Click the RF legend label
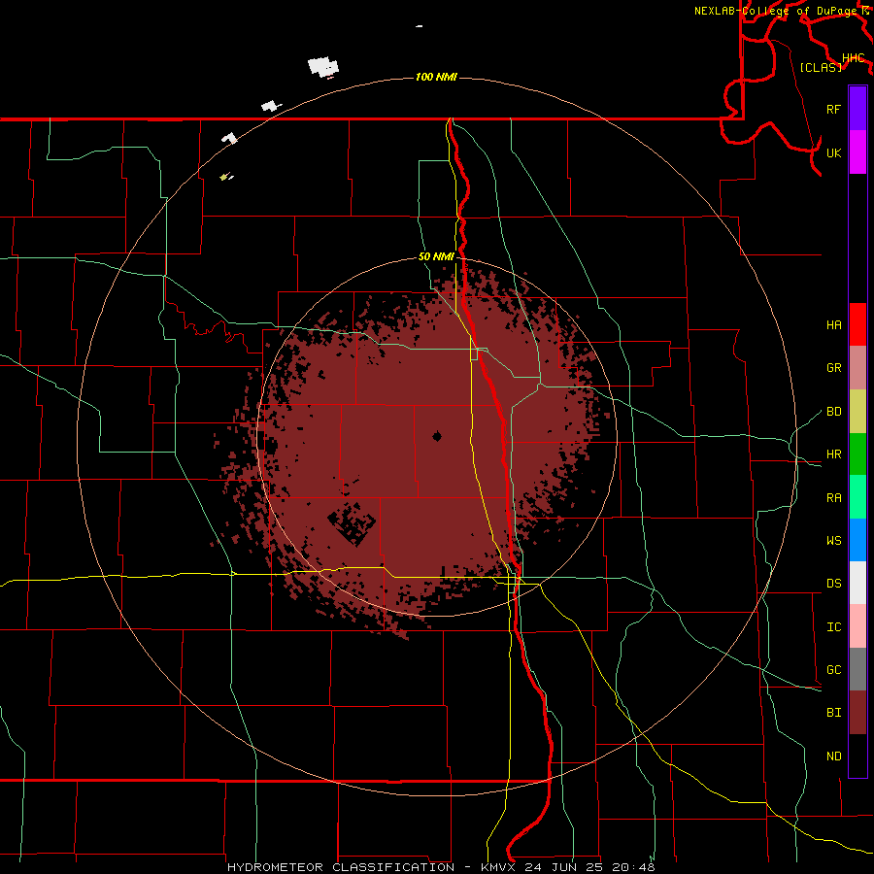The image size is (874, 874). (833, 109)
